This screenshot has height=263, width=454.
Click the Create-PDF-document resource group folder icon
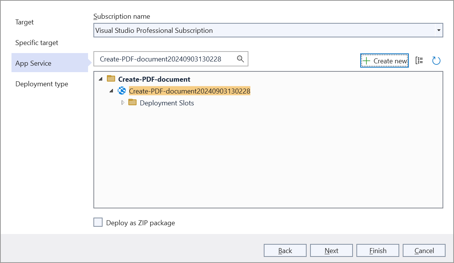(x=111, y=79)
